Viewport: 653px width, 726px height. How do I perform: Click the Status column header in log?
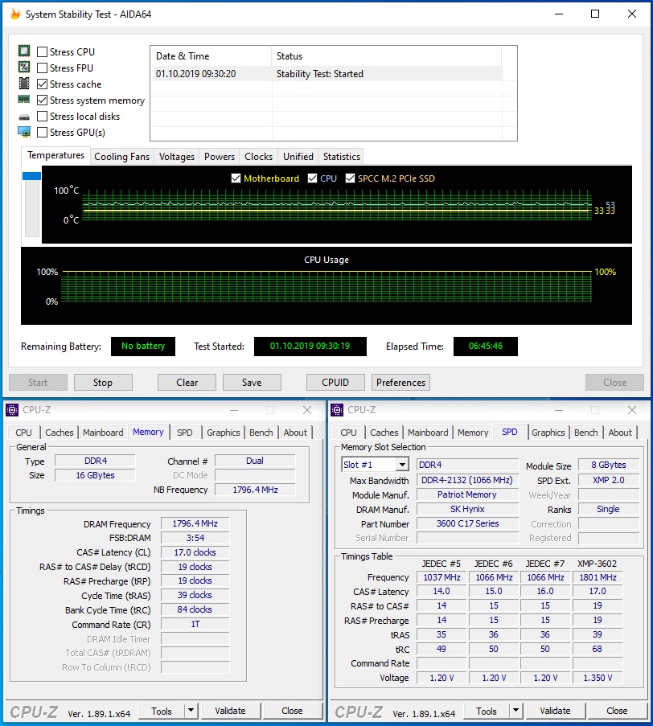tap(386, 56)
